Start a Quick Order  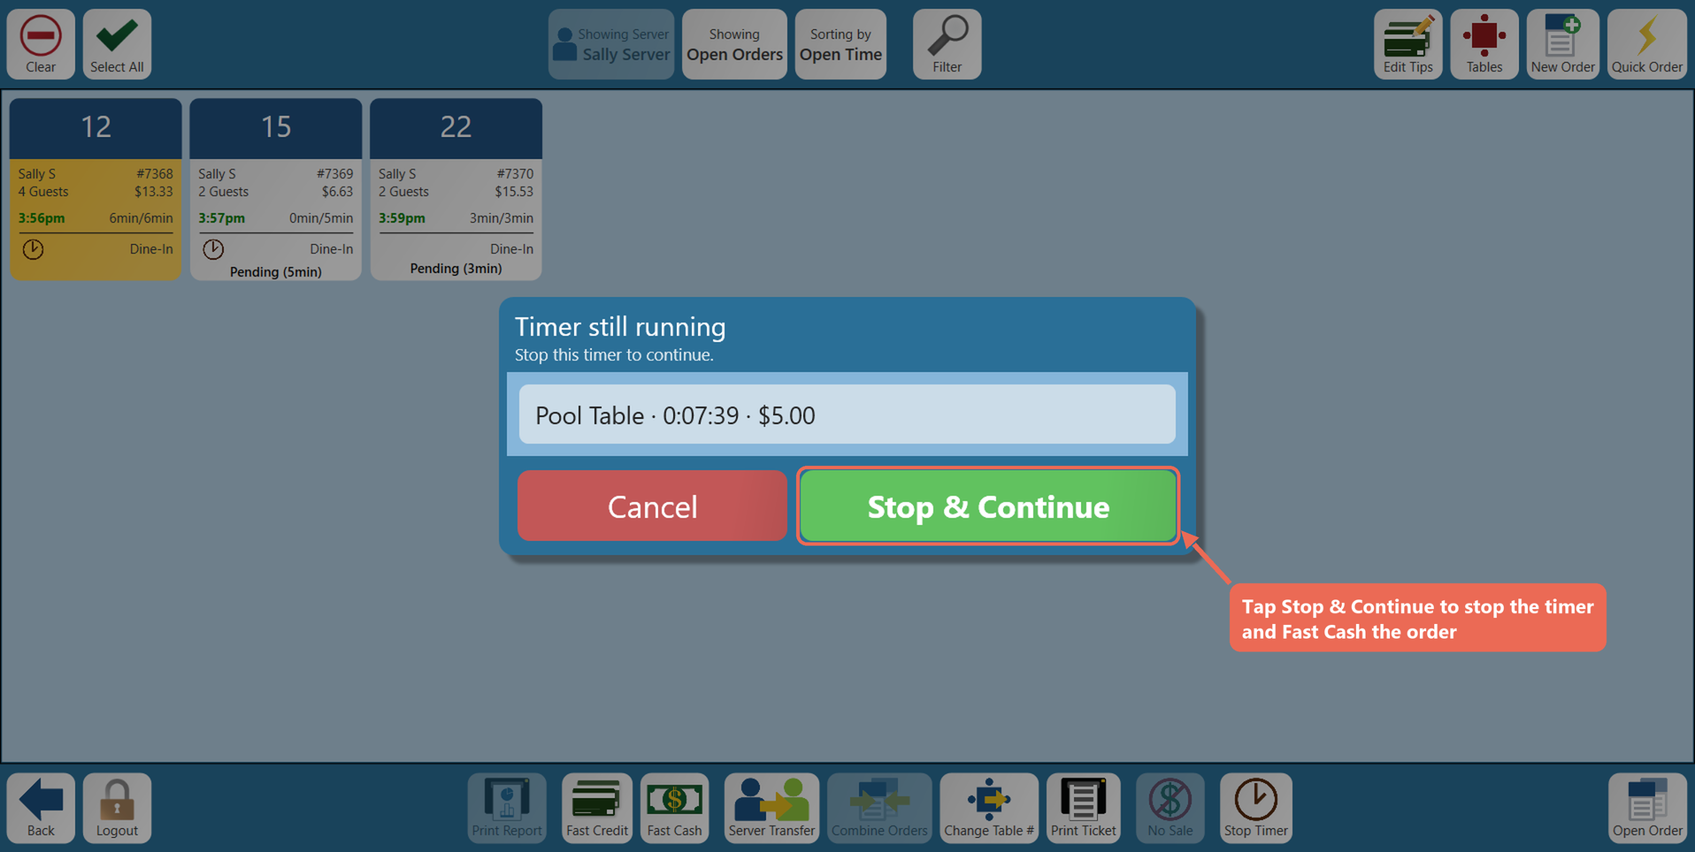(1646, 44)
